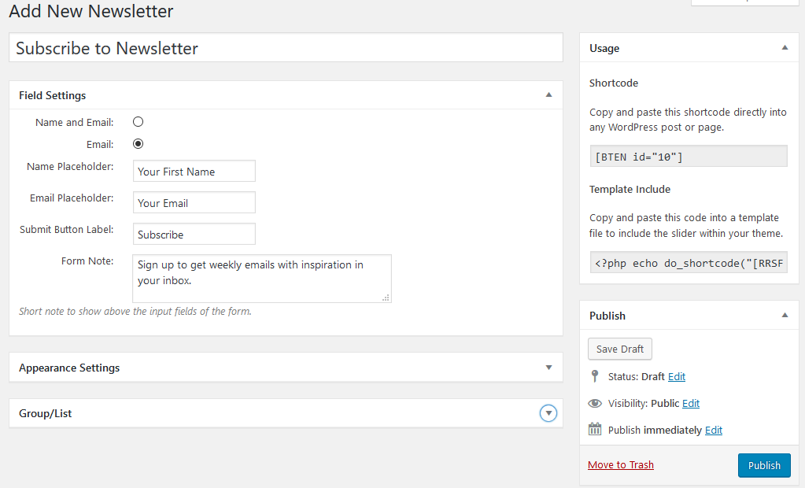Click the Group/List heading
Viewport: 805px width, 488px height.
[45, 413]
